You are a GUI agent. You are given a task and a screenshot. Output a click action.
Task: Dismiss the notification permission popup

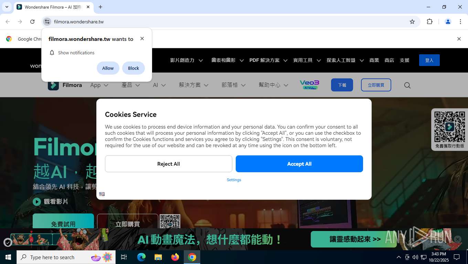142,38
